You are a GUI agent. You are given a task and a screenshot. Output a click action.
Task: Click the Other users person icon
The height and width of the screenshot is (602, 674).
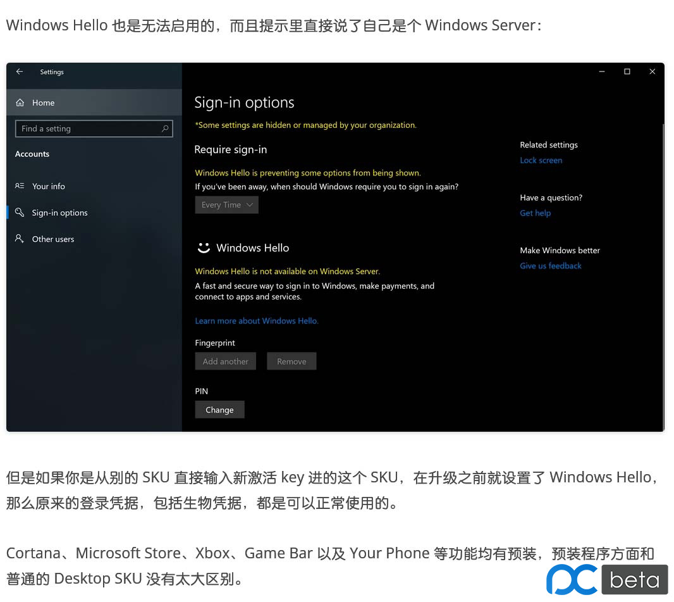[x=20, y=239]
